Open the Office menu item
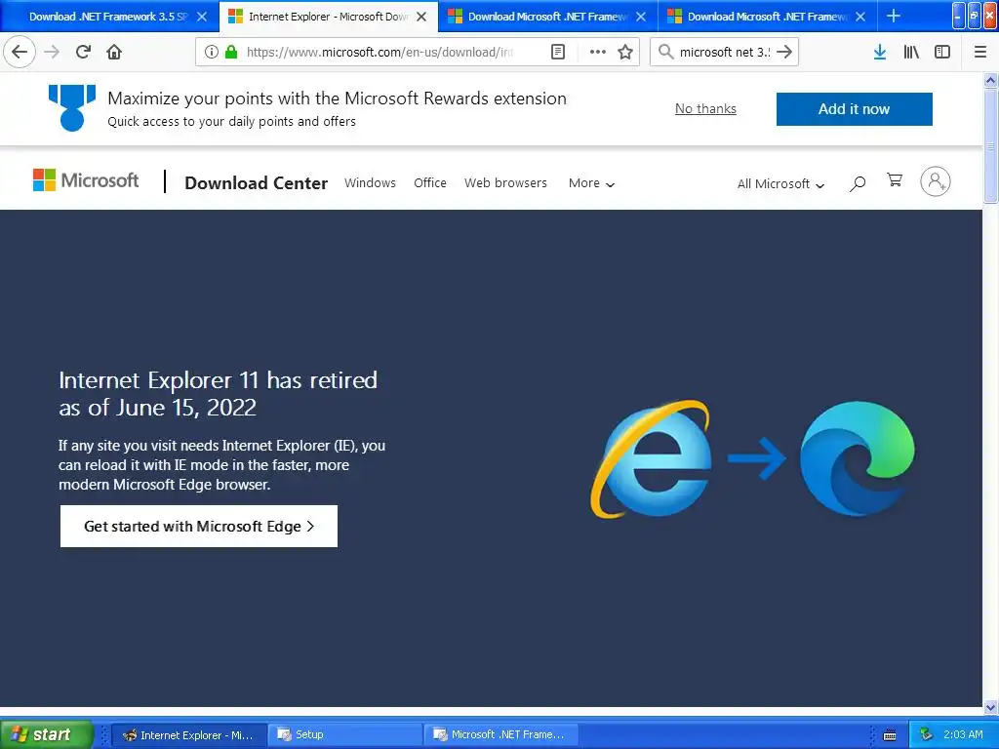 coord(430,182)
